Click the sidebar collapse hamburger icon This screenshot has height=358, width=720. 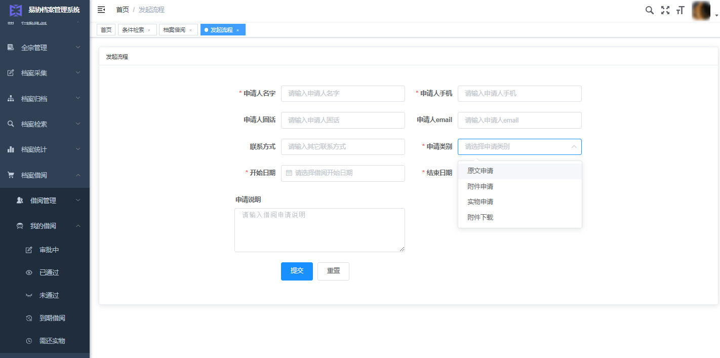[101, 10]
